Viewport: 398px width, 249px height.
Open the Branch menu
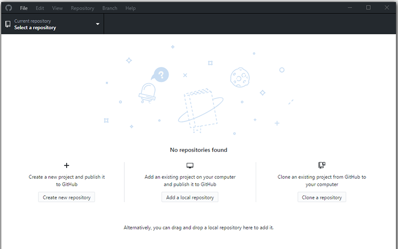109,8
